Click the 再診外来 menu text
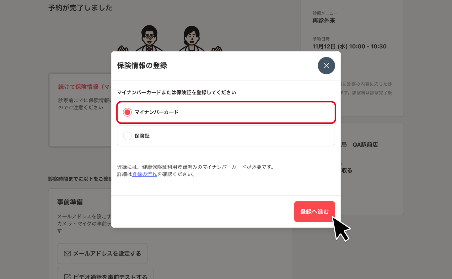The height and width of the screenshot is (279, 452). (324, 21)
